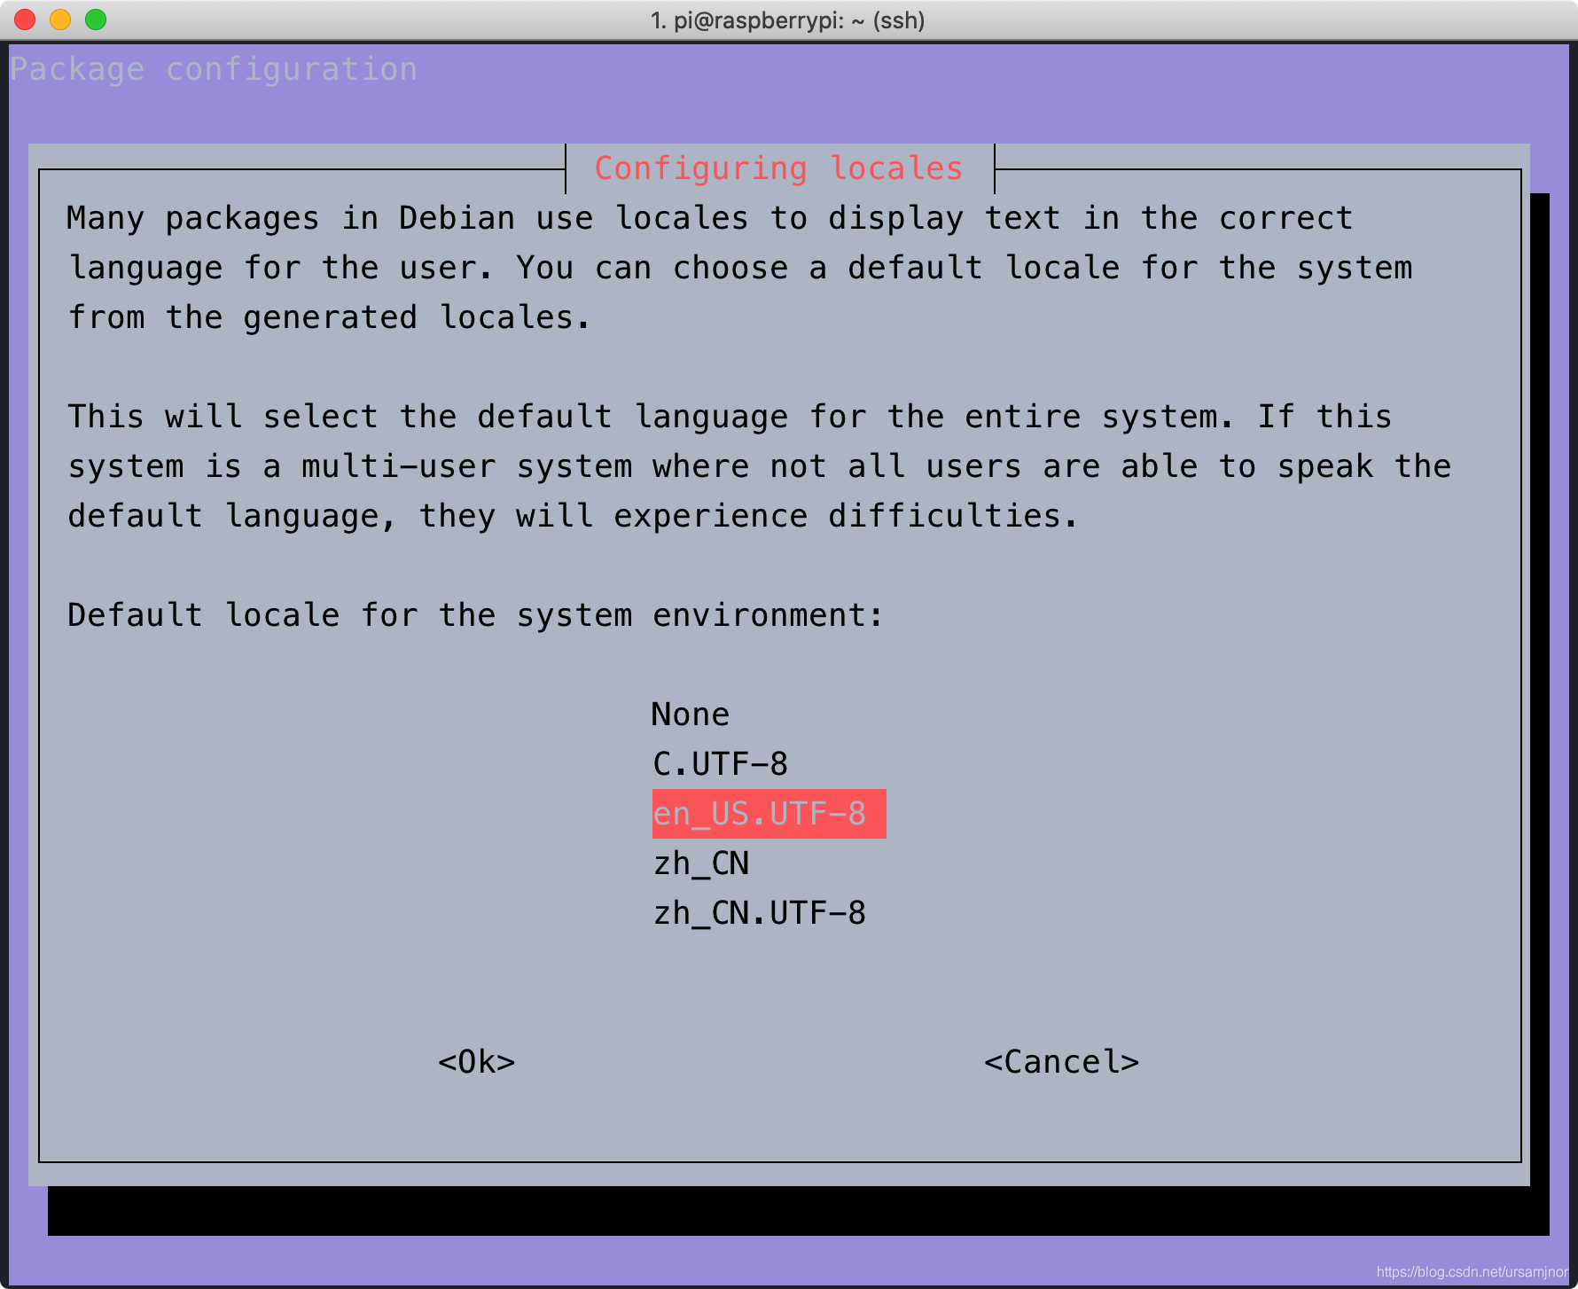Click the Package configuration header text
The image size is (1578, 1289).
coord(213,69)
